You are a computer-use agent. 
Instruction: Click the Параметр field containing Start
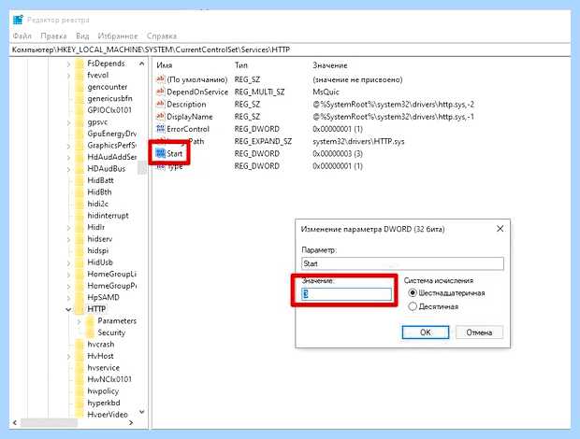(x=402, y=263)
